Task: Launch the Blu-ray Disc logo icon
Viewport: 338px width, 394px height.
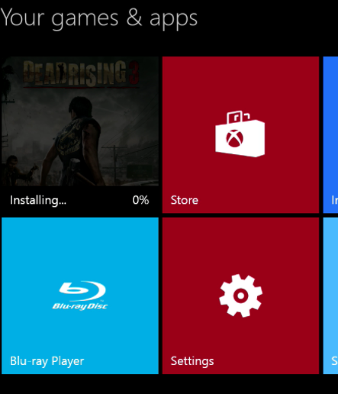Action: (80, 295)
